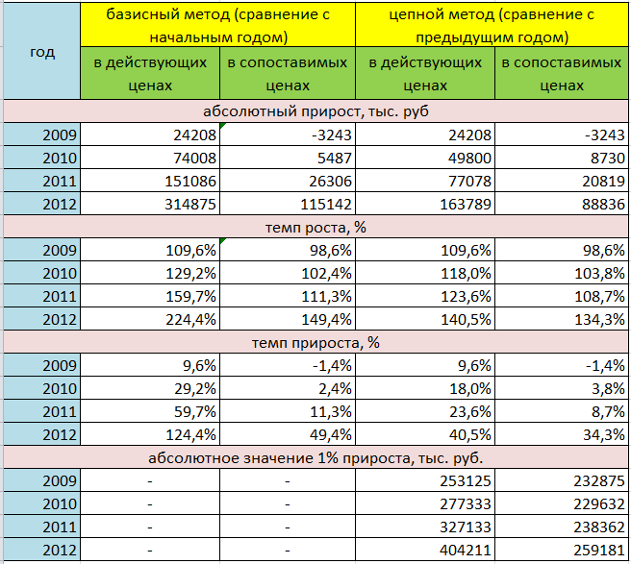
Task: Pick the cell showing 59,7%
Action: coord(150,411)
